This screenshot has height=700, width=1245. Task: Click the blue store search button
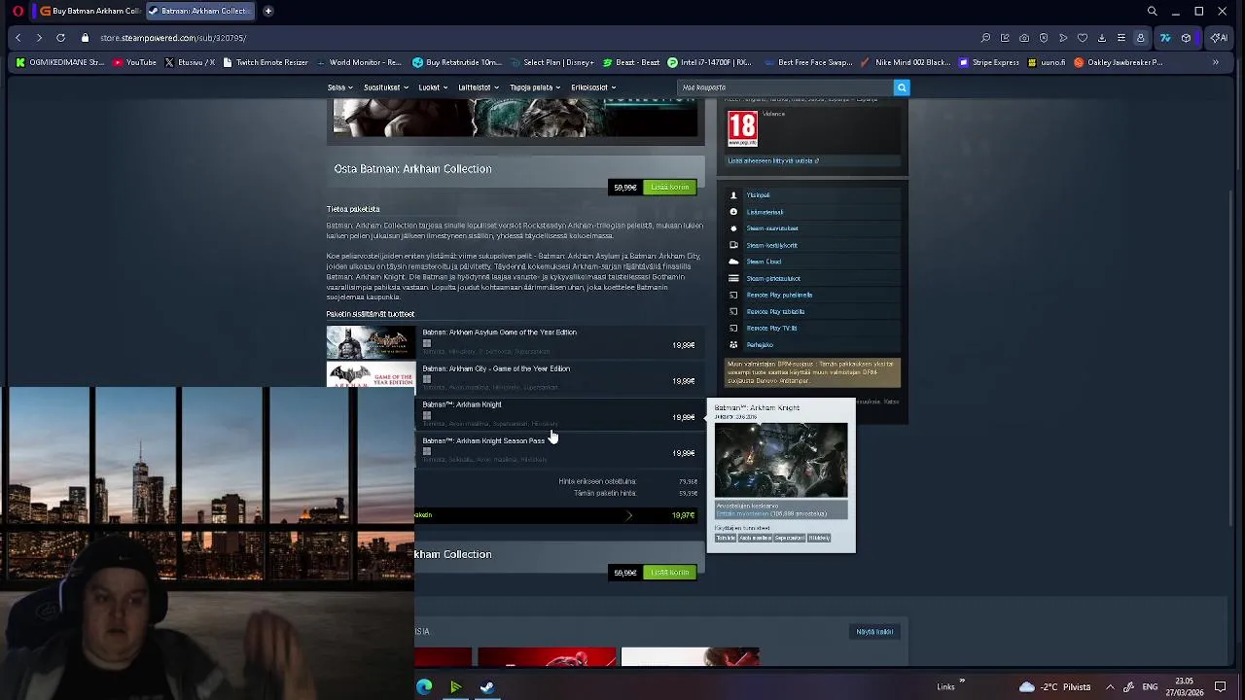pos(902,87)
